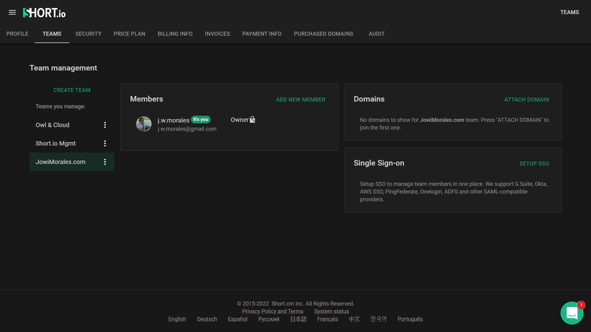This screenshot has height=332, width=591.
Task: Click Add New Member
Action: [301, 100]
